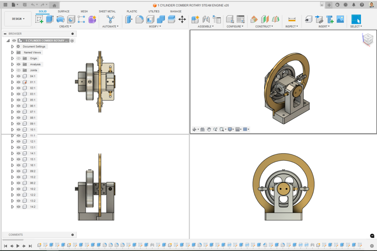The image size is (377, 251).
Task: Toggle visibility of component 01:1
Action: pos(18,82)
